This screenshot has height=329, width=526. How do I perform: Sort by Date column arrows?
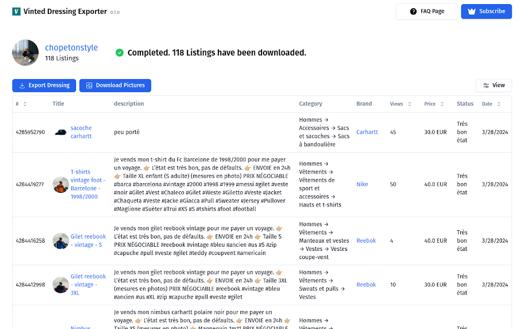click(x=499, y=104)
